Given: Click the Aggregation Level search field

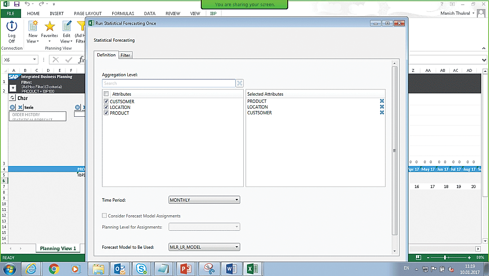Looking at the screenshot, I should (169, 83).
